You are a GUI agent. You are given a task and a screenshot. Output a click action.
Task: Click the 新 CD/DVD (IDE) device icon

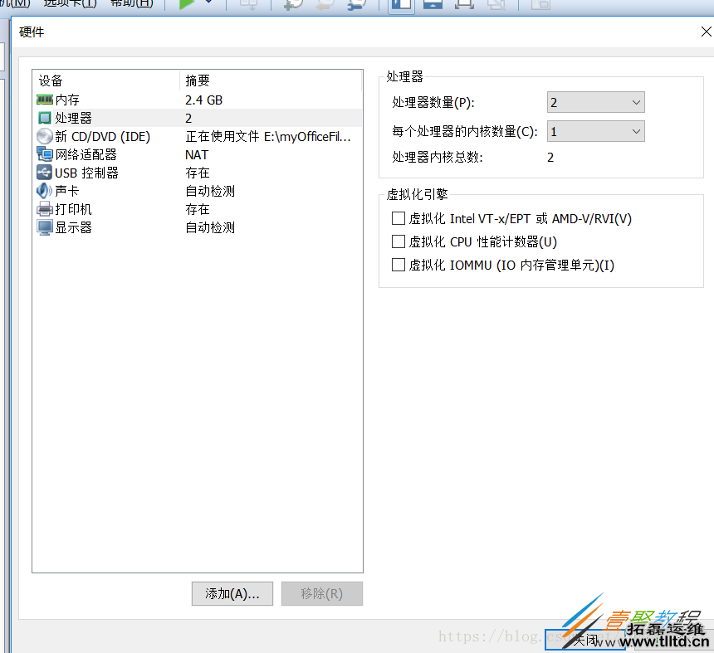click(x=43, y=136)
